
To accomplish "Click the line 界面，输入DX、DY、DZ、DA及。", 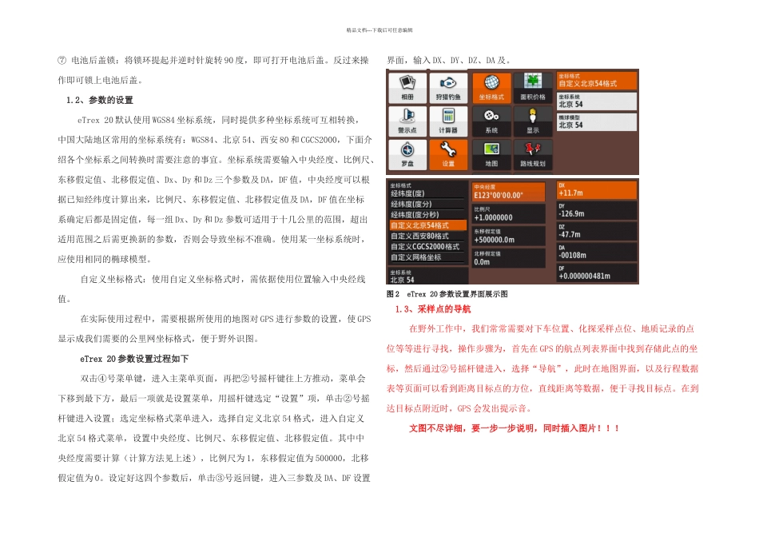I will point(448,61).
